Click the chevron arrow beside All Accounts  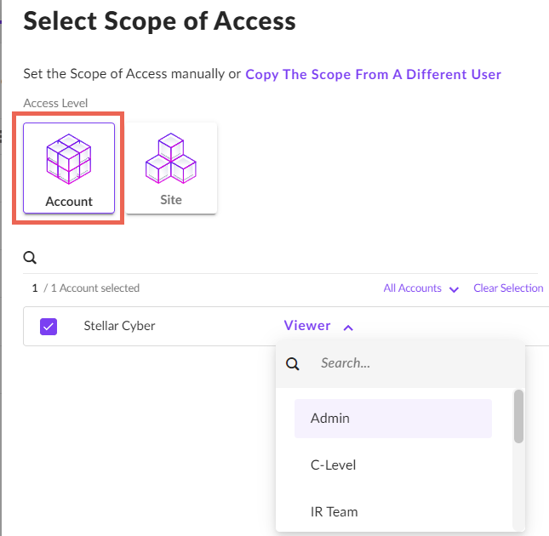(x=455, y=289)
